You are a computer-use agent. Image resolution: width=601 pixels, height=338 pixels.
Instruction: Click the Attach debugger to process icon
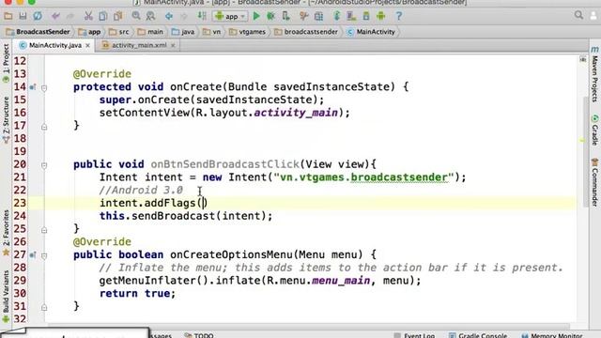[285, 16]
